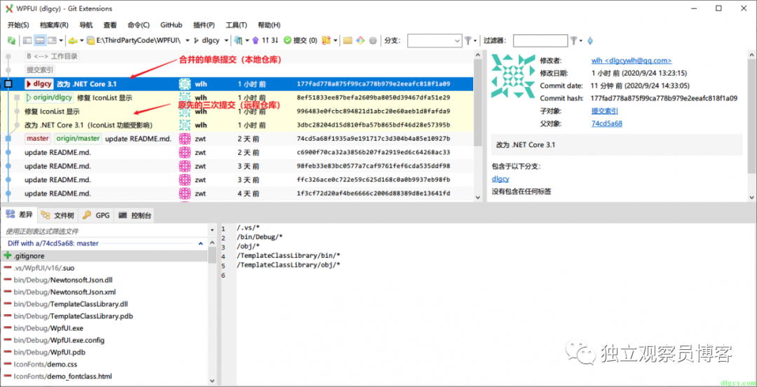Select bin/Debug/WpfUI.exe.config file
This screenshot has width=757, height=387.
[104, 340]
